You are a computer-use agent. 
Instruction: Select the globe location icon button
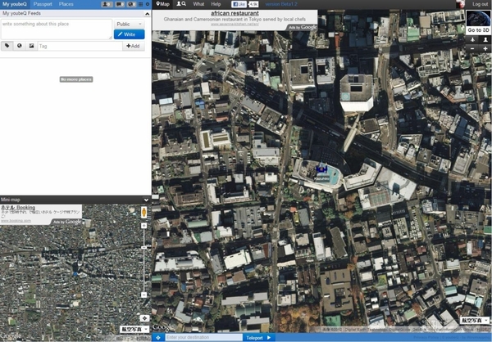coord(19,46)
